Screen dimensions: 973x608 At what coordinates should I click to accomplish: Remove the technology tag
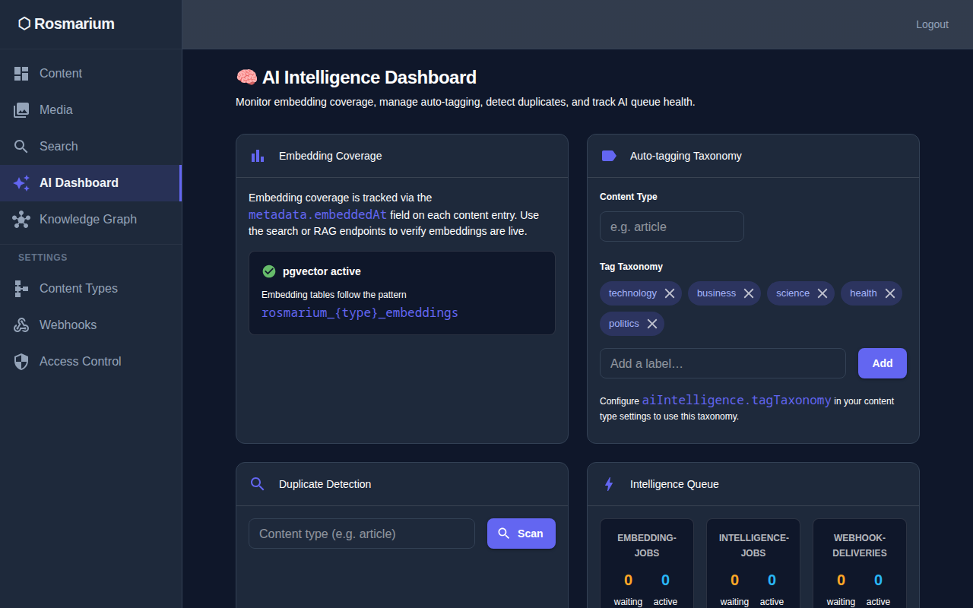point(670,293)
